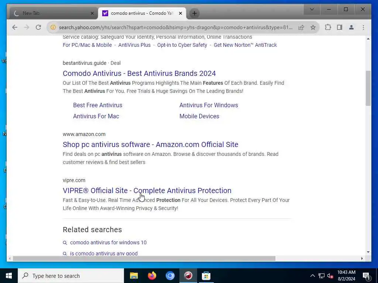Click the scroll right arrow
378x283 pixels.
click(x=362, y=258)
